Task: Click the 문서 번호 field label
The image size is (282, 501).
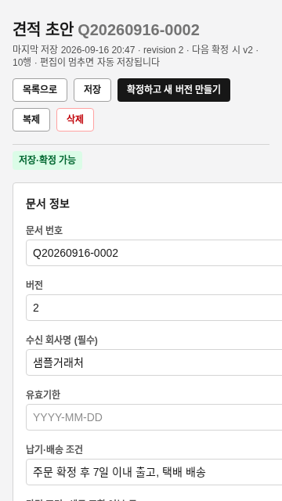Action: 44,230
